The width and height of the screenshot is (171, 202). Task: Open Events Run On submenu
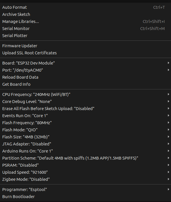85,116
